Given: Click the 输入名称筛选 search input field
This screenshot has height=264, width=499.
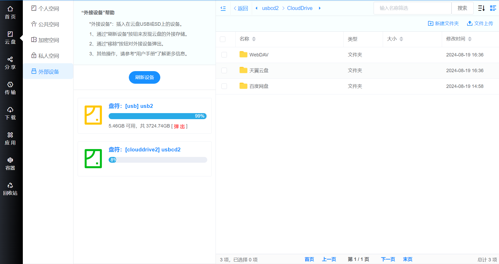Looking at the screenshot, I should click(x=412, y=8).
